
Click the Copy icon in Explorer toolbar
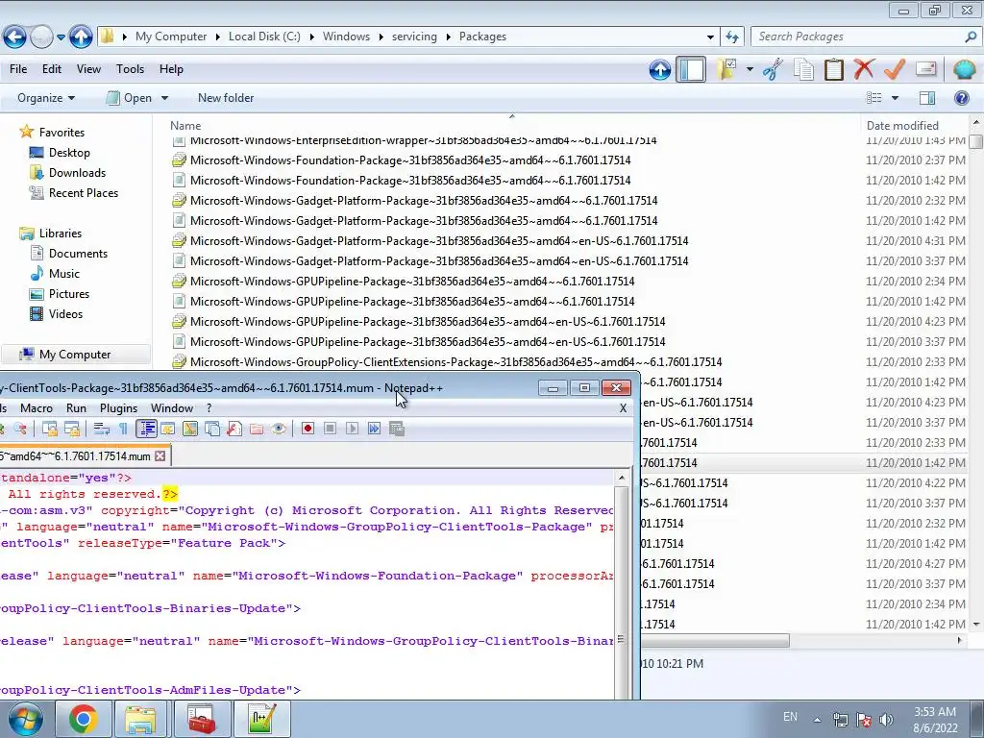coord(803,69)
